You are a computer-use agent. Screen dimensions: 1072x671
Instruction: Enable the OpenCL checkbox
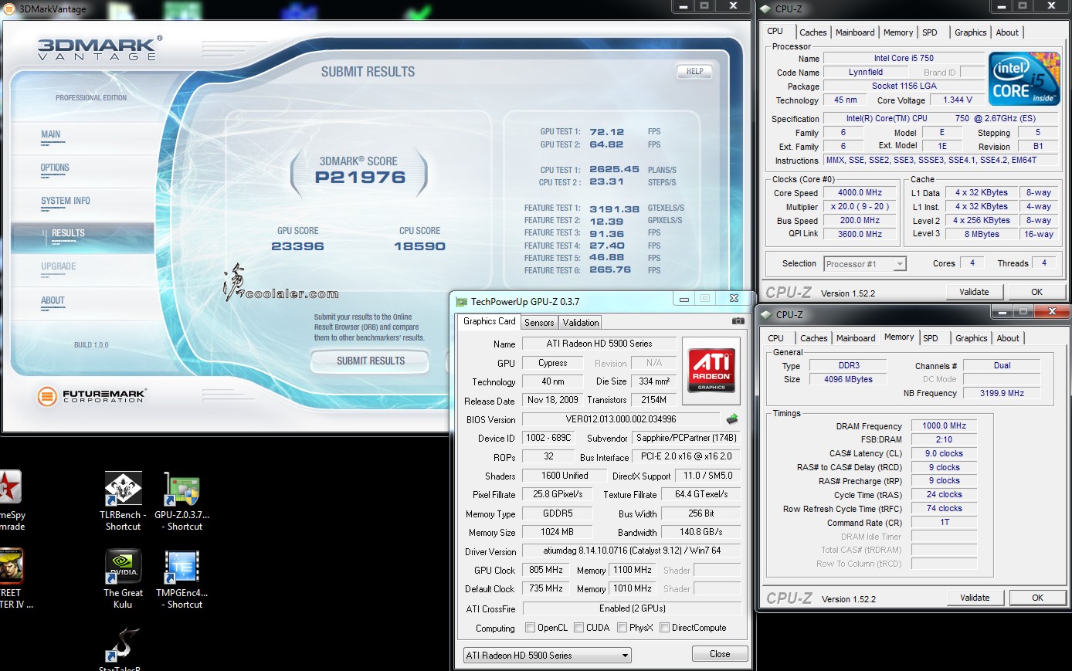coord(530,628)
